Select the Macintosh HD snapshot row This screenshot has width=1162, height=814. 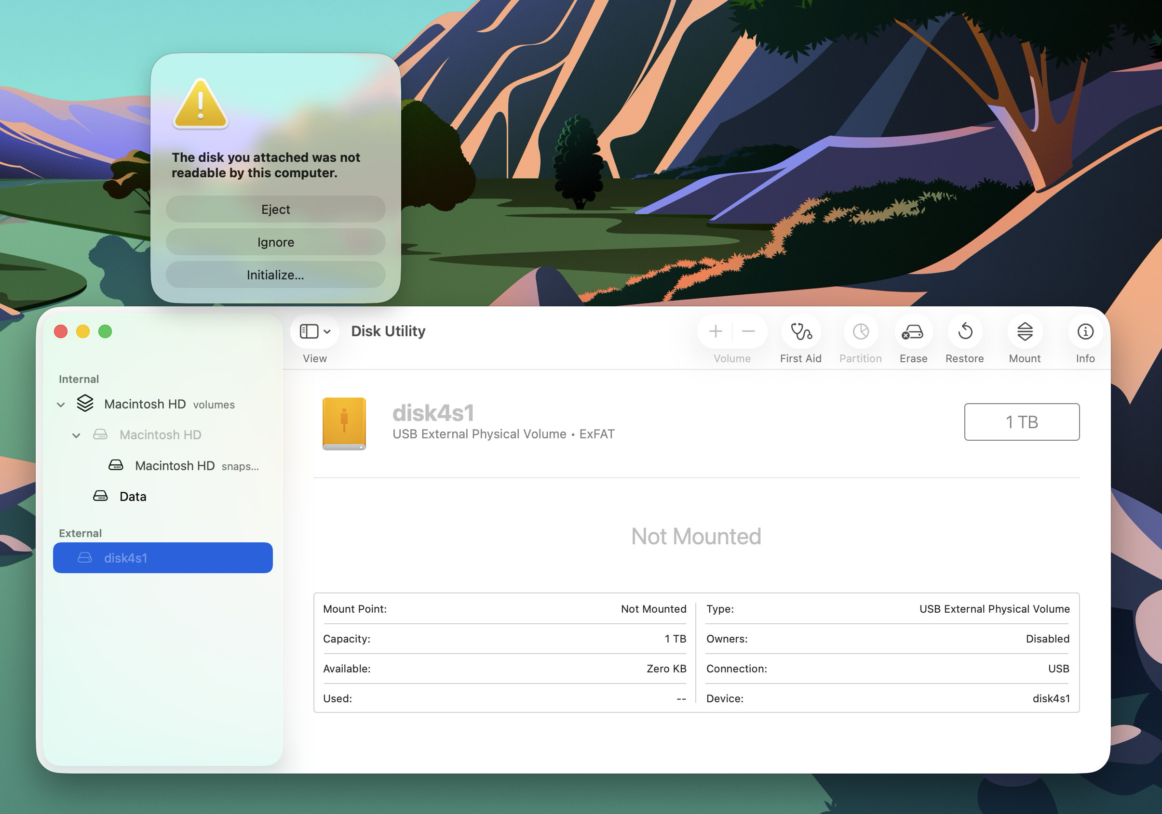[x=162, y=466]
